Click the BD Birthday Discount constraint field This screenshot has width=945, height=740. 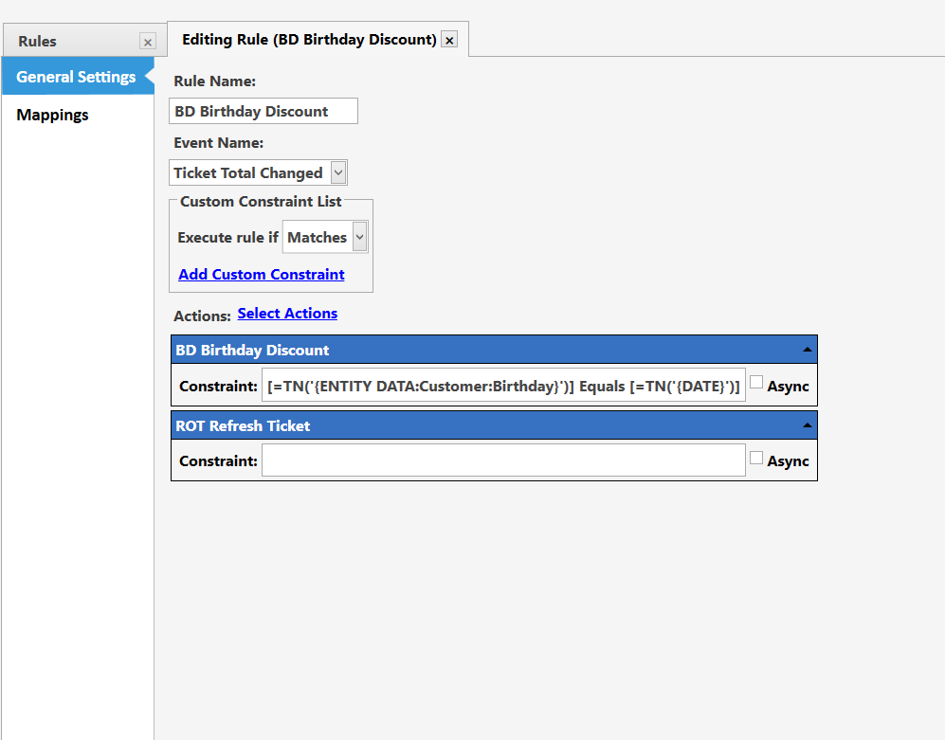pyautogui.click(x=504, y=386)
